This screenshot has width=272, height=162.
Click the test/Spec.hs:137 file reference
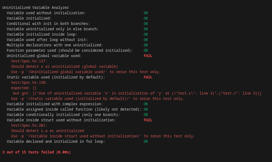tap(29, 61)
